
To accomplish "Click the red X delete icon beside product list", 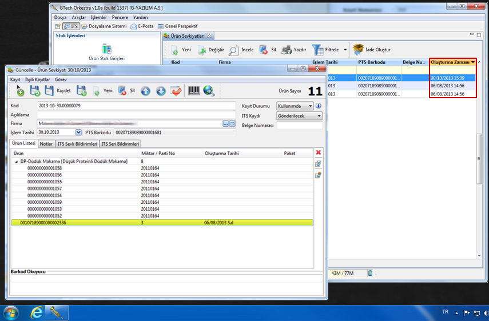I will coord(318,153).
